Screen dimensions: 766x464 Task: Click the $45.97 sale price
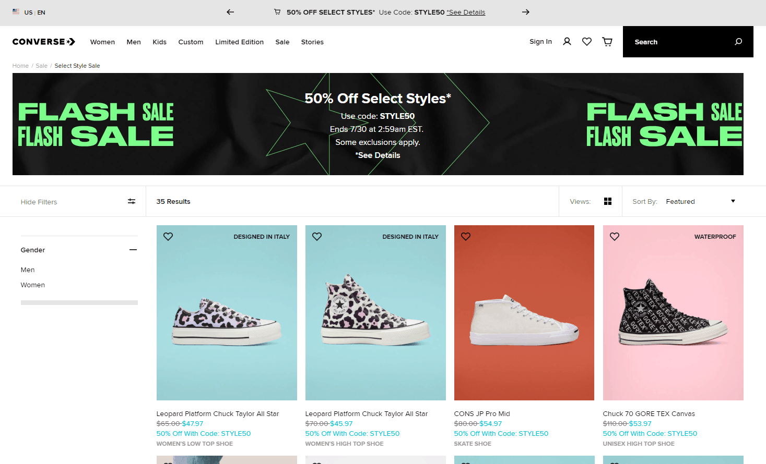click(341, 423)
